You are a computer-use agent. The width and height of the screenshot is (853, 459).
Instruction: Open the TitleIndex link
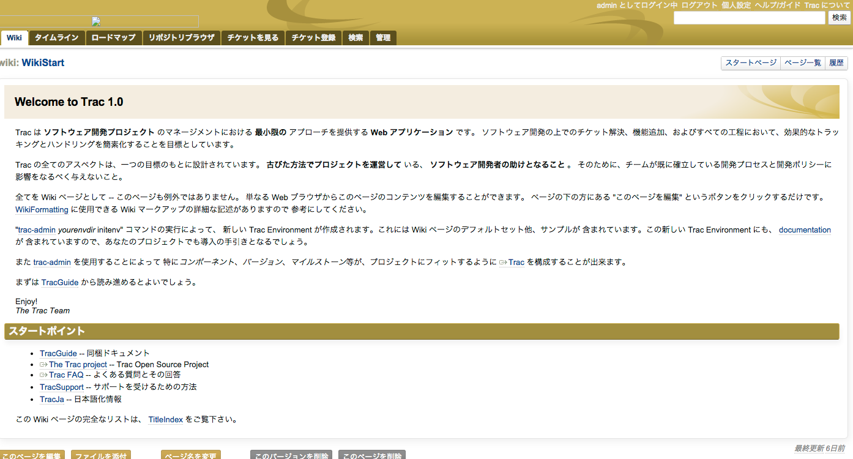[166, 420]
